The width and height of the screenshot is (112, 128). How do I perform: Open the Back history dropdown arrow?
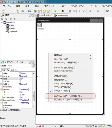94,11
